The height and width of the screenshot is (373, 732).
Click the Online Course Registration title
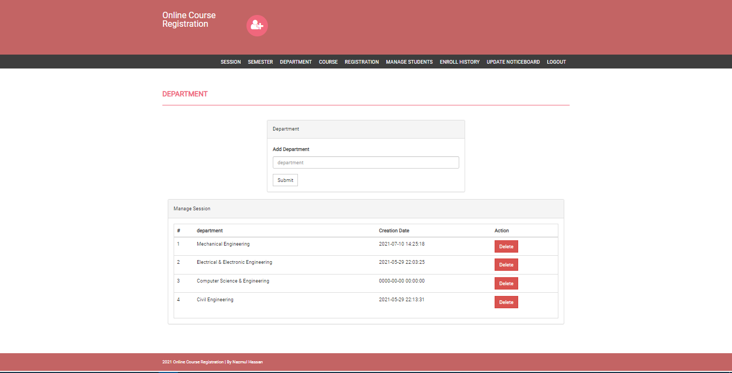click(x=189, y=19)
